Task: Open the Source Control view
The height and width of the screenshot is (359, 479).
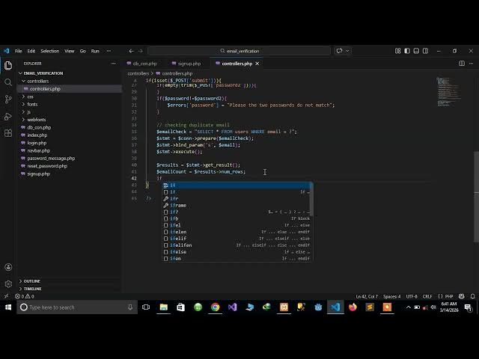Action: (8, 99)
